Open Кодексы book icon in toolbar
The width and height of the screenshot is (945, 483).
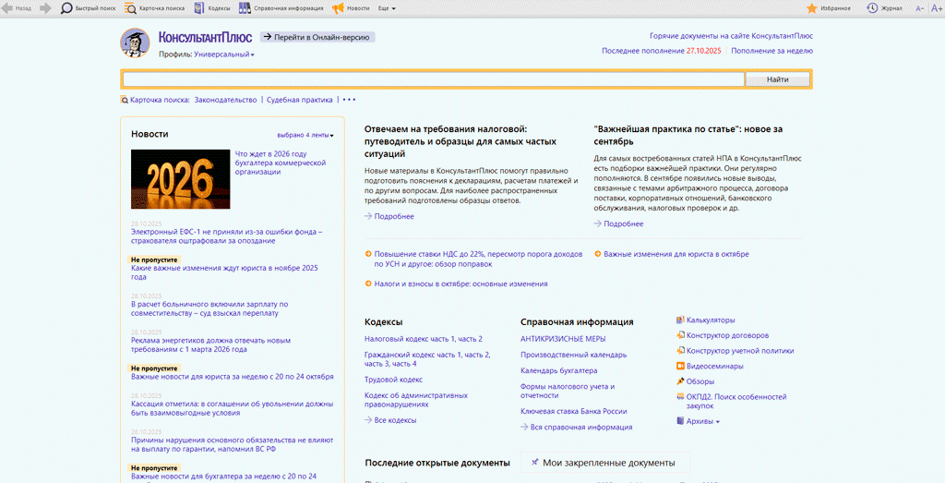199,8
